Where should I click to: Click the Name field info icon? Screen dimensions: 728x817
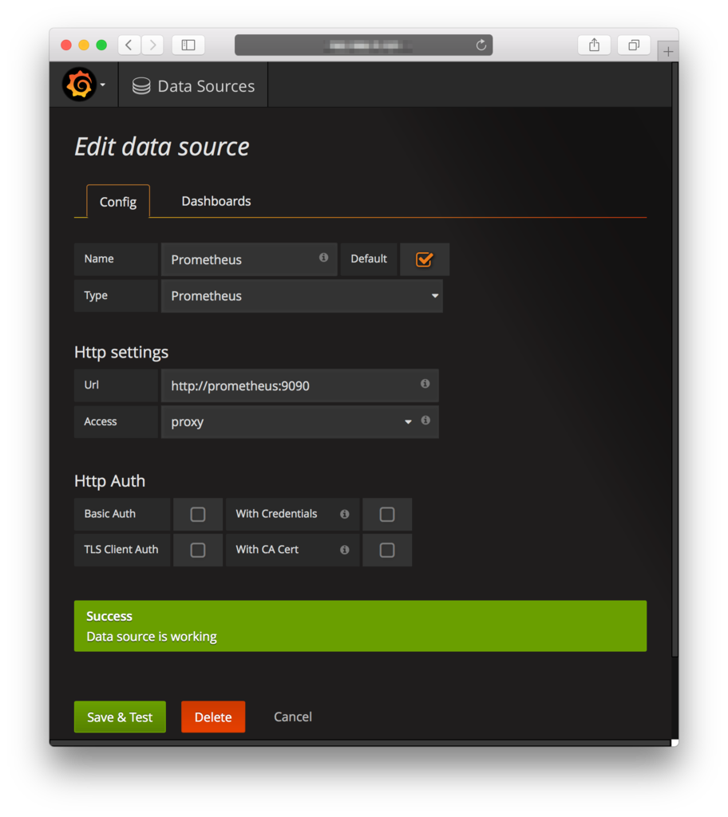pos(324,258)
